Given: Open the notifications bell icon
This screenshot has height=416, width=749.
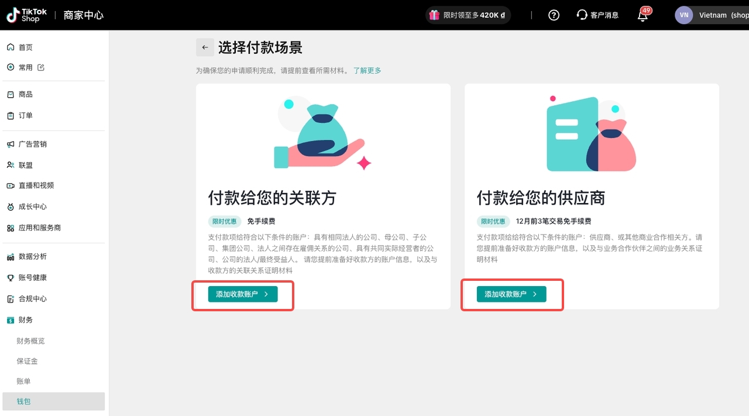Looking at the screenshot, I should coord(643,16).
